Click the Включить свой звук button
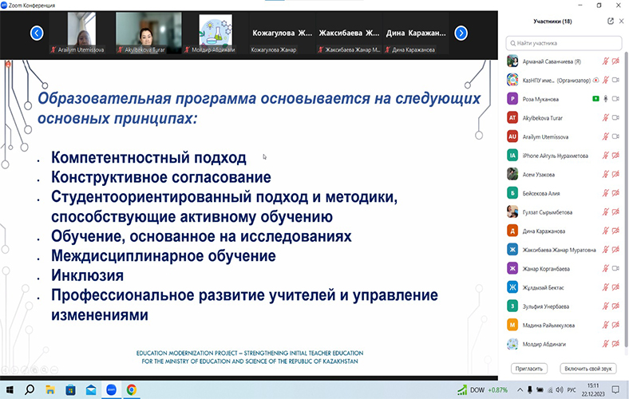 [587, 369]
